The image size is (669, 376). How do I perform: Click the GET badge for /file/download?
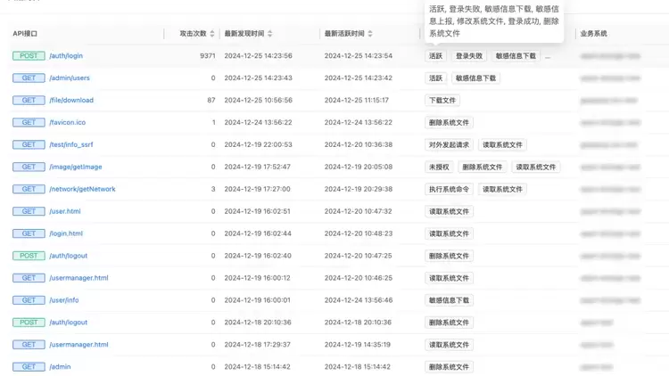pos(29,100)
